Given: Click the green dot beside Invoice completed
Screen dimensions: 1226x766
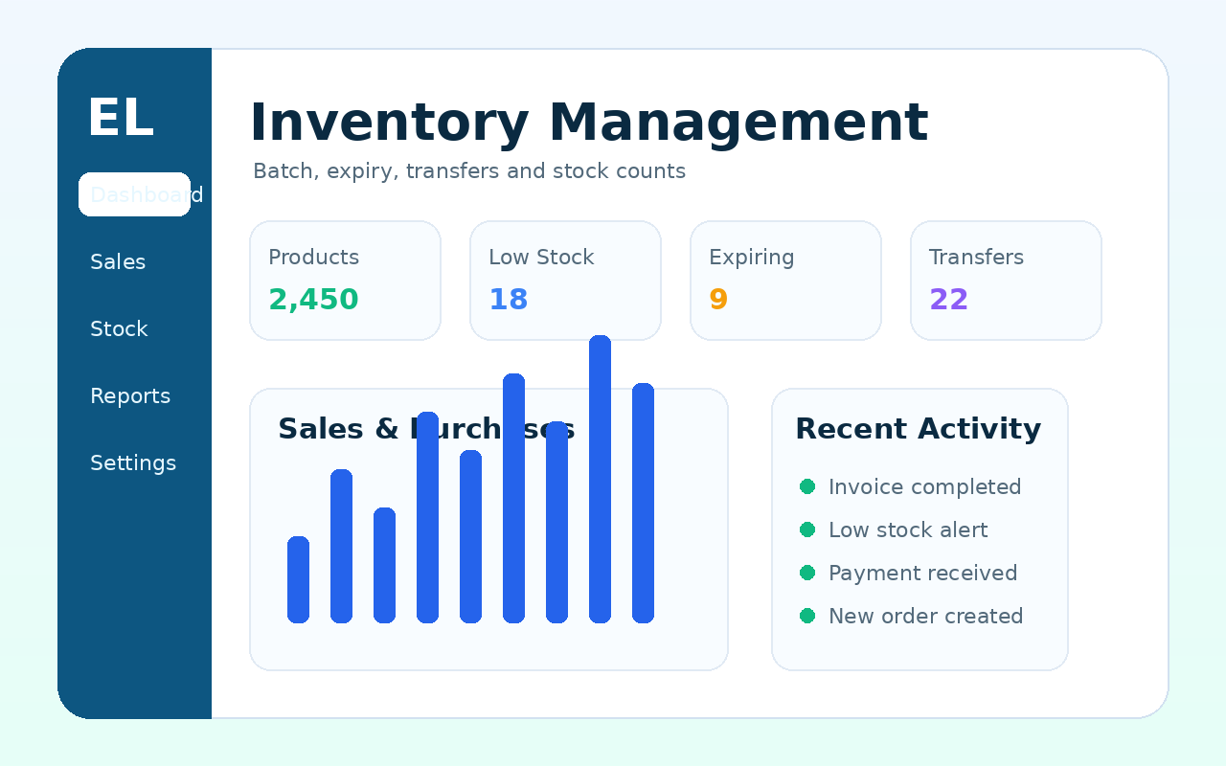Looking at the screenshot, I should [807, 486].
